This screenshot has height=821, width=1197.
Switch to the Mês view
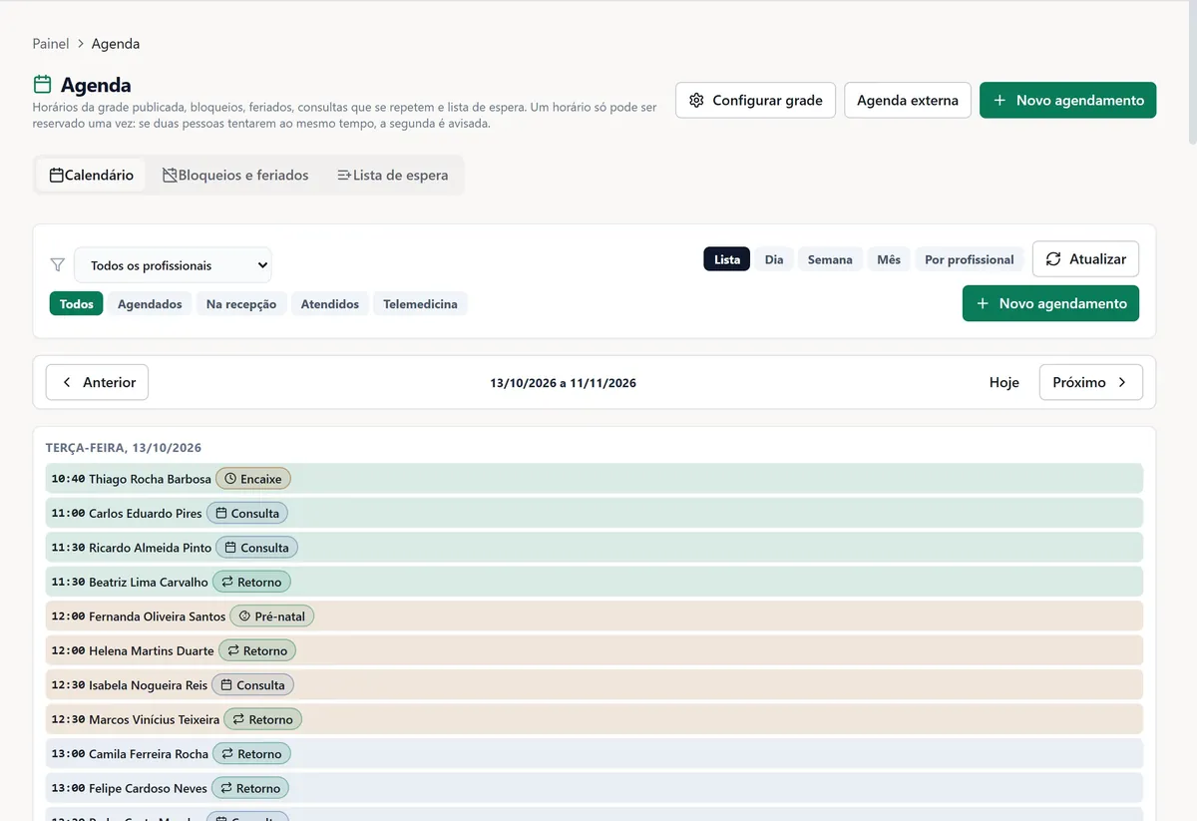tap(889, 259)
